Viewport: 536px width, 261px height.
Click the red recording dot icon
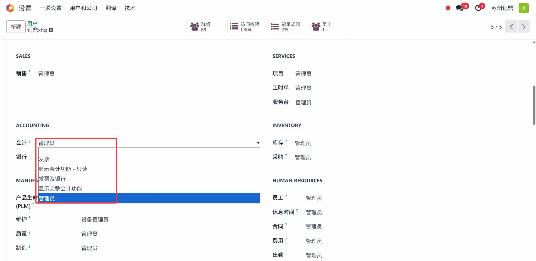click(448, 8)
